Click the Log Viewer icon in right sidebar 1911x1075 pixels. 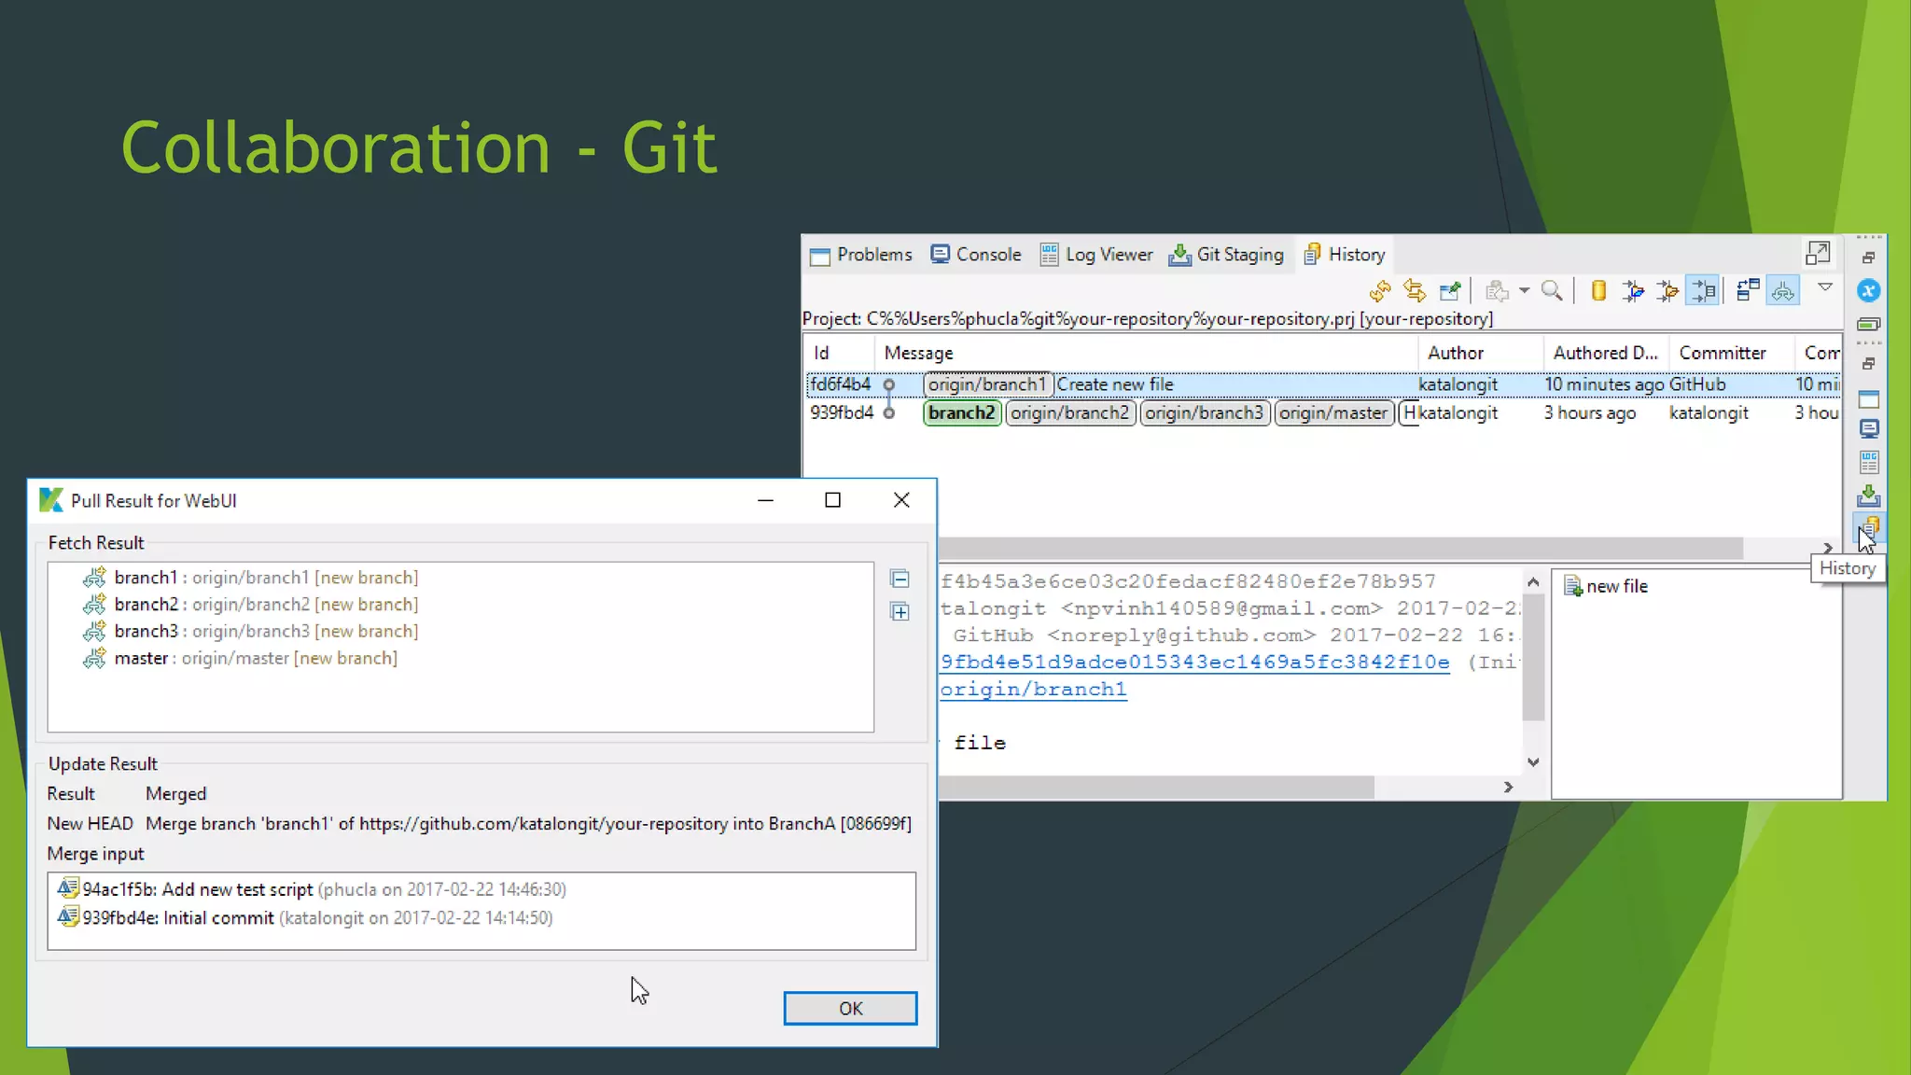tap(1868, 462)
